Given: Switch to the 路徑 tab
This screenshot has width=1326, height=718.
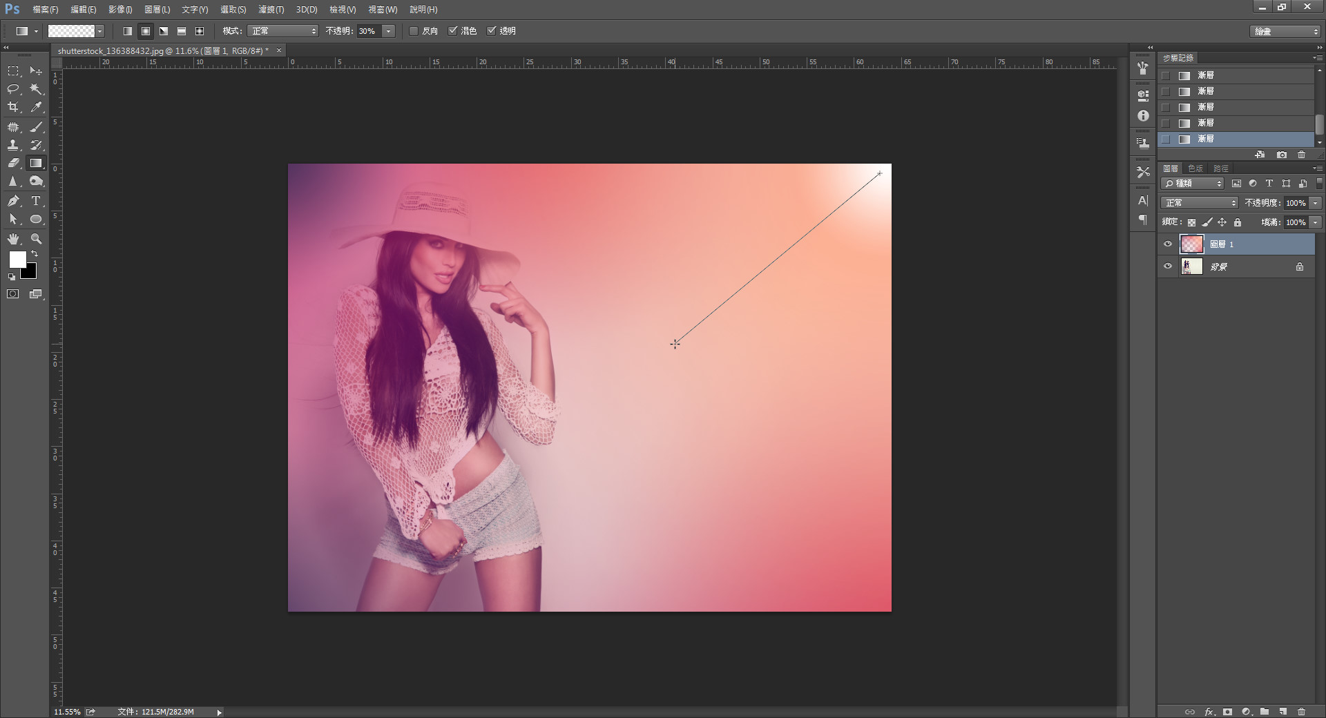Looking at the screenshot, I should (x=1221, y=168).
